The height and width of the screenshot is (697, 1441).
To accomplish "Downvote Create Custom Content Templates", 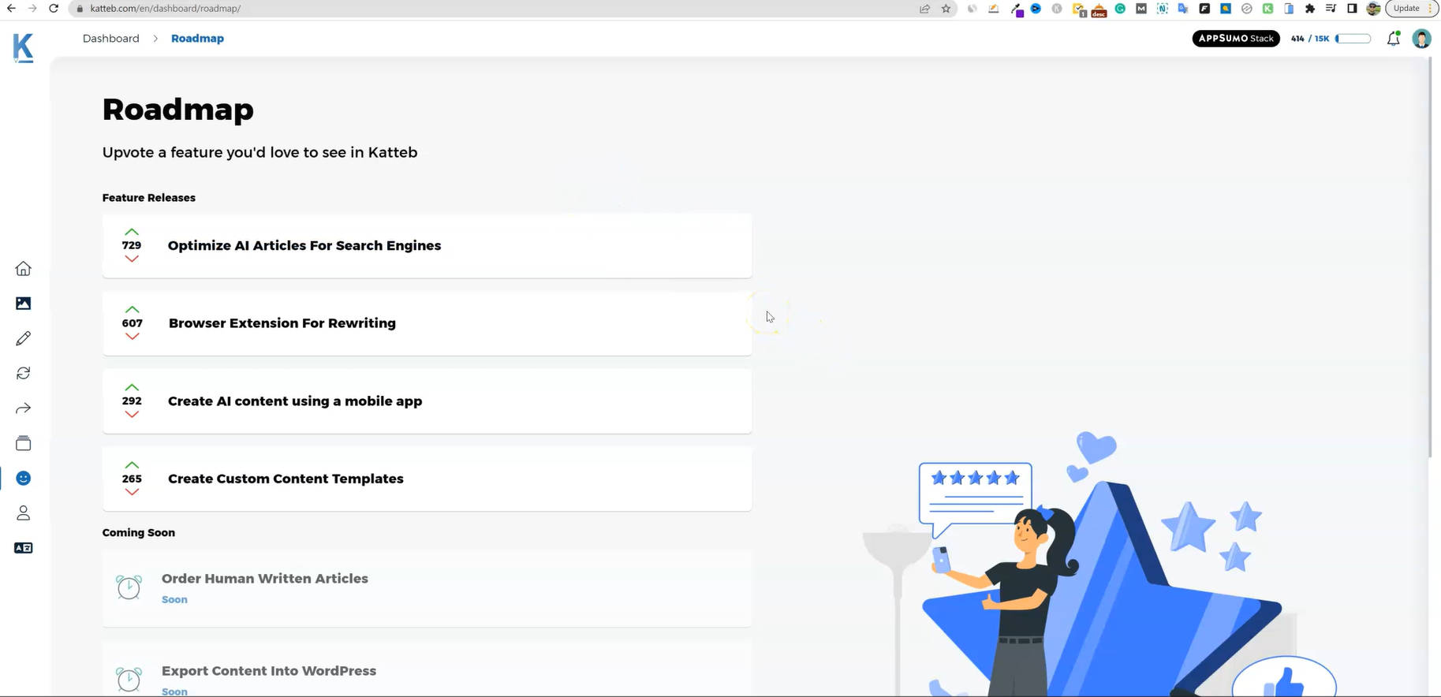I will (132, 492).
